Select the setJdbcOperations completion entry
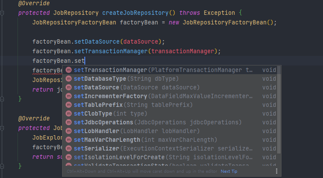This screenshot has width=323, height=178. point(170,123)
